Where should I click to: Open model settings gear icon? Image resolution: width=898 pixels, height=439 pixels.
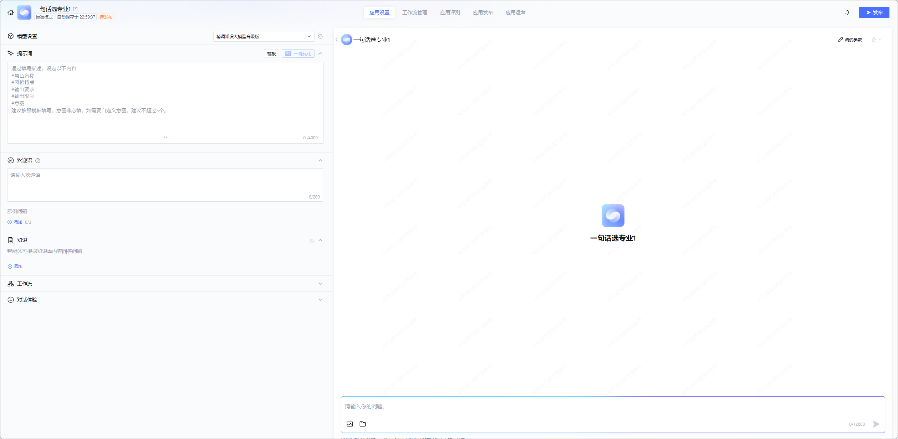pos(320,36)
